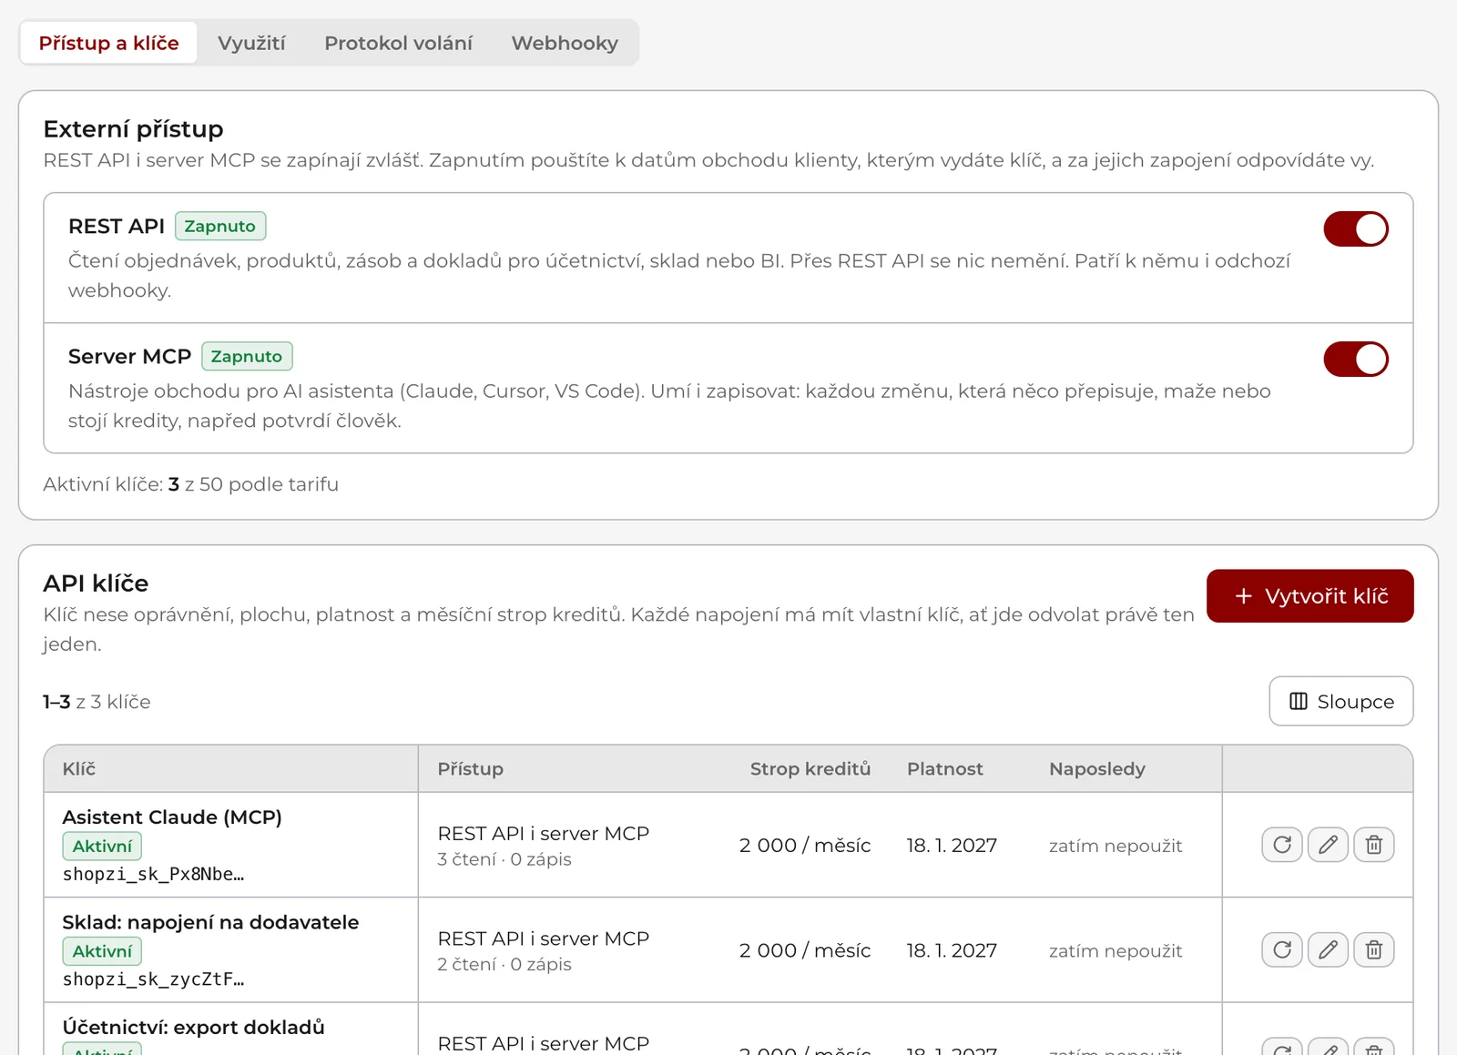This screenshot has width=1457, height=1055.
Task: Open the Sloupce column chooser
Action: click(1341, 701)
